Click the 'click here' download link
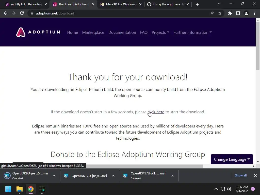 pyautogui.click(x=156, y=112)
